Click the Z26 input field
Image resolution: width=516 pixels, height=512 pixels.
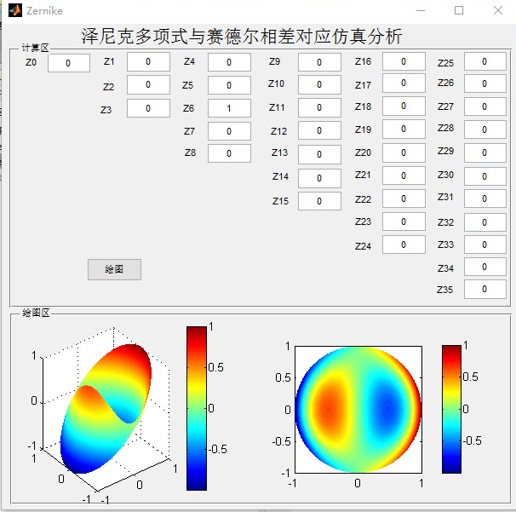point(485,83)
